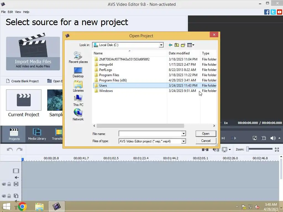Go back using the dialog's back arrow
This screenshot has height=212, width=283.
170,45
